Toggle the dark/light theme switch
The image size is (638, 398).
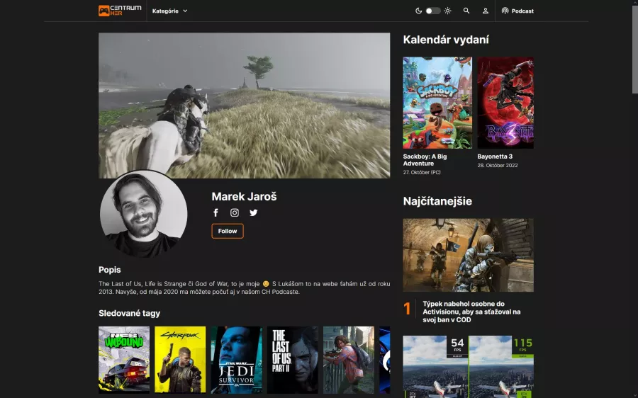[433, 11]
